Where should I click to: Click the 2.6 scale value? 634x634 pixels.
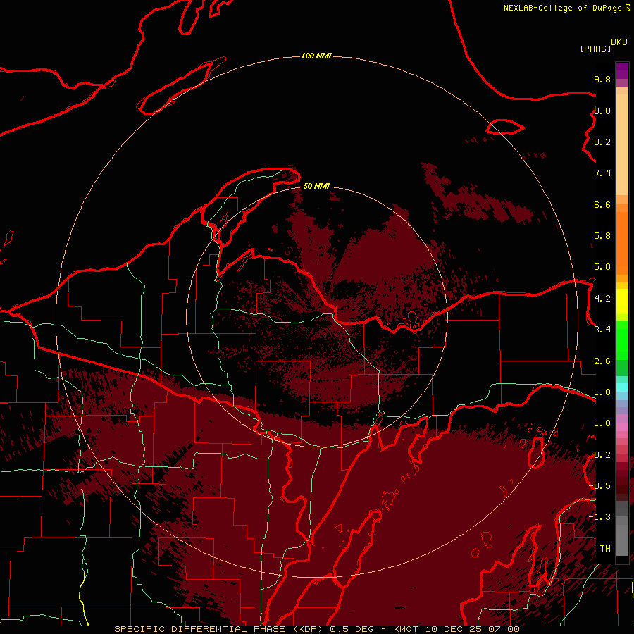[x=602, y=361]
